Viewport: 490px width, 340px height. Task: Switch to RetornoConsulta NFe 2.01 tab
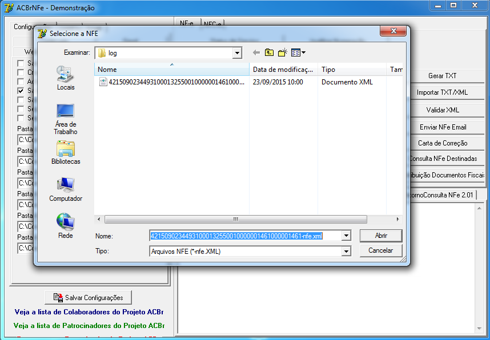click(x=442, y=195)
